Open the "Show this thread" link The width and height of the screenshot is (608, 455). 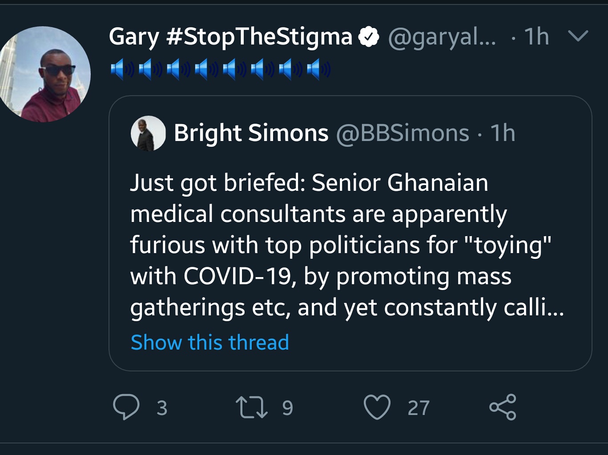(x=210, y=342)
